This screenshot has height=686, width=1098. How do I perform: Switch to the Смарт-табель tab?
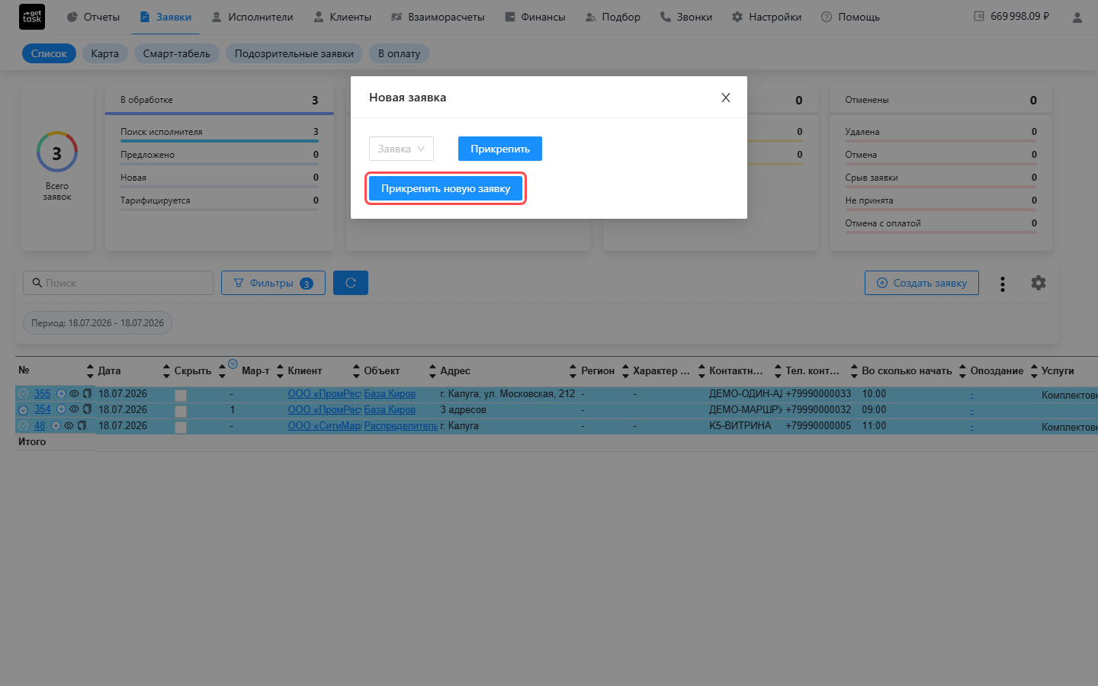[176, 53]
